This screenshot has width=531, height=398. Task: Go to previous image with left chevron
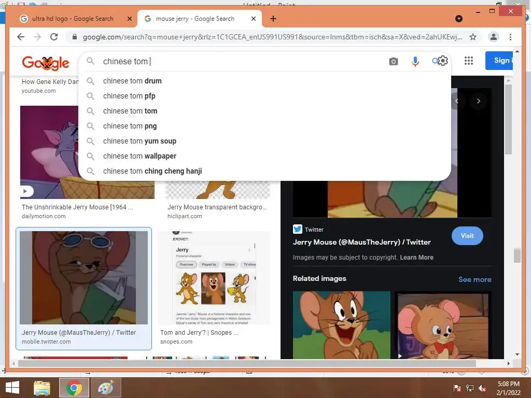[x=457, y=101]
